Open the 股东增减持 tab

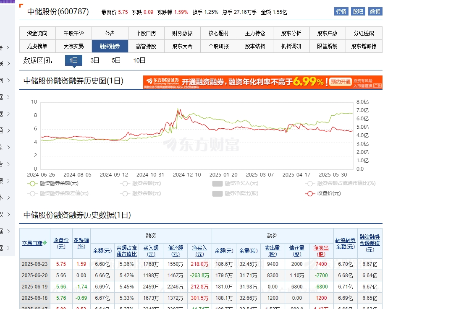point(364,46)
